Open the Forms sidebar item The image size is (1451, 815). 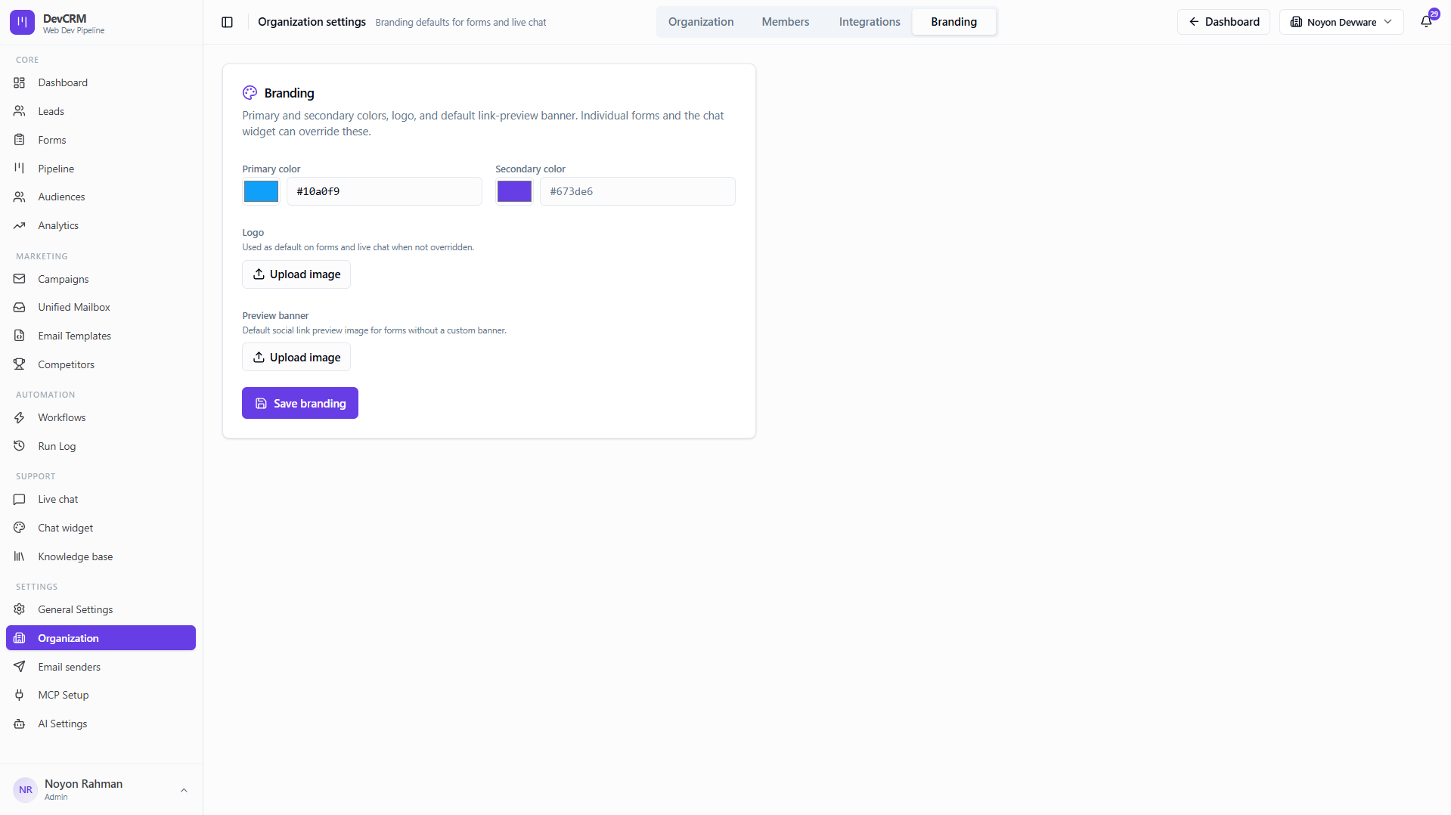[101, 140]
